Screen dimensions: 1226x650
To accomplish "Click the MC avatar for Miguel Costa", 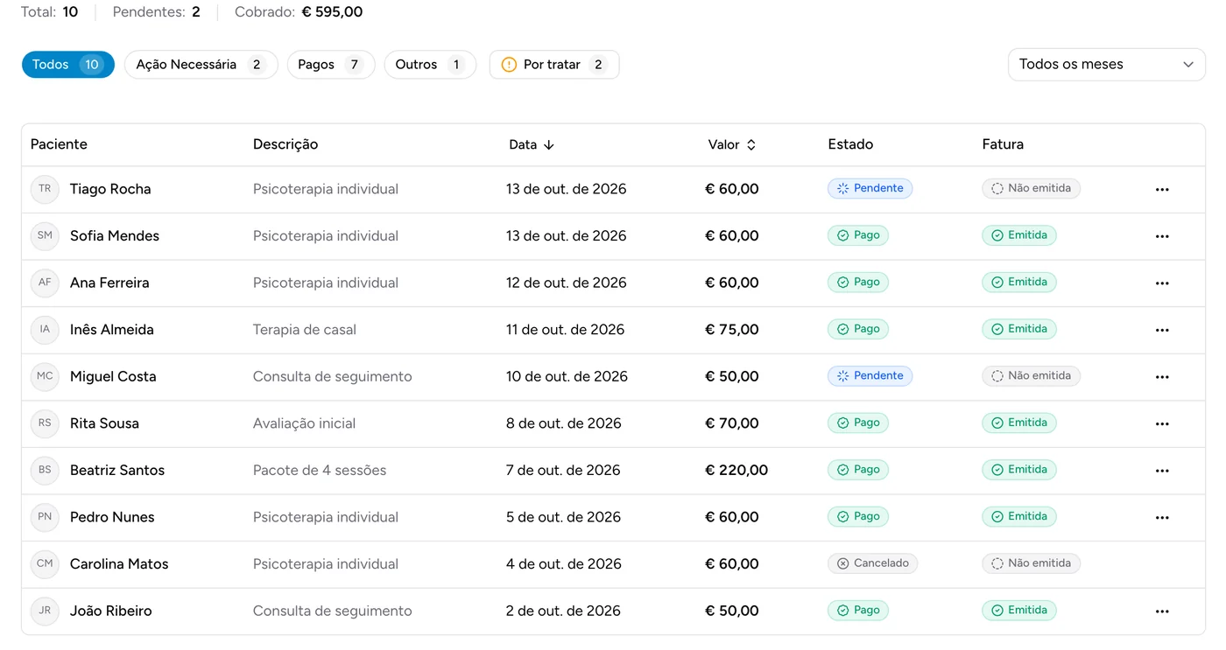I will click(x=45, y=376).
